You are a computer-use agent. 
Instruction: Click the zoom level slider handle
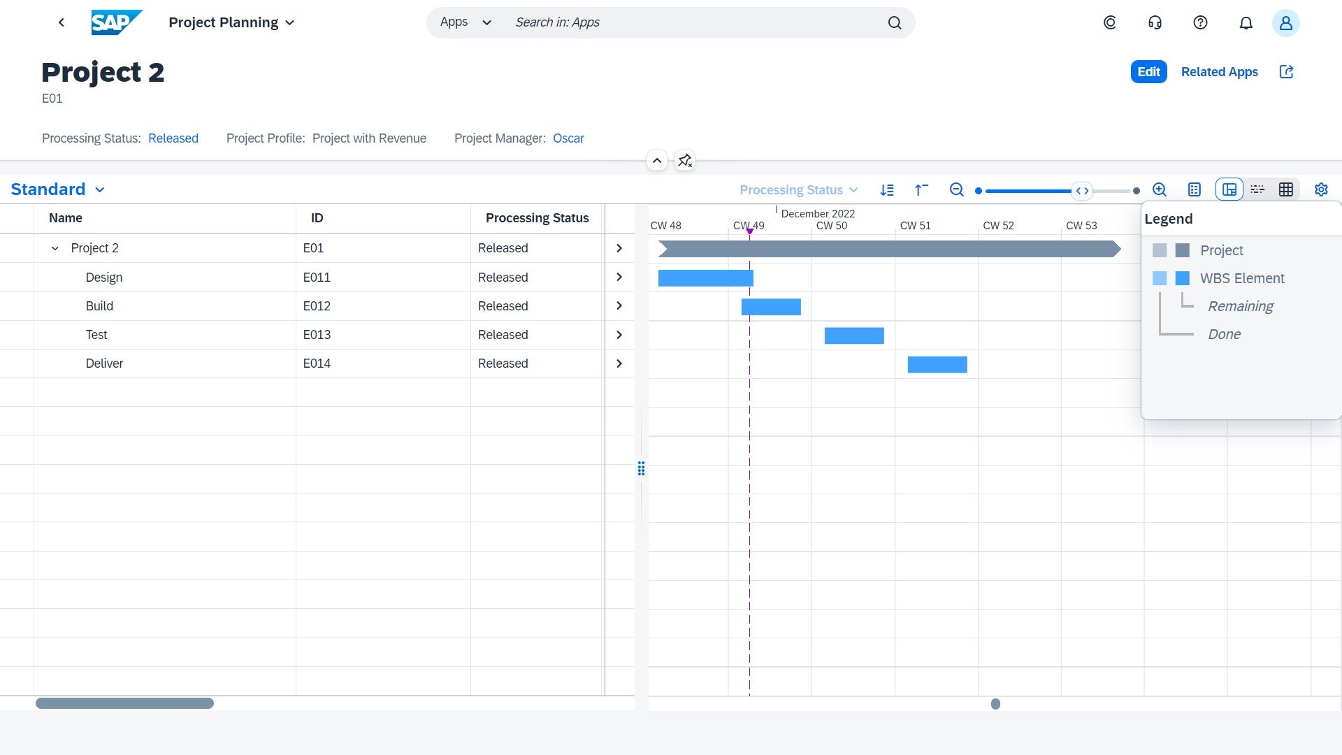[1082, 191]
